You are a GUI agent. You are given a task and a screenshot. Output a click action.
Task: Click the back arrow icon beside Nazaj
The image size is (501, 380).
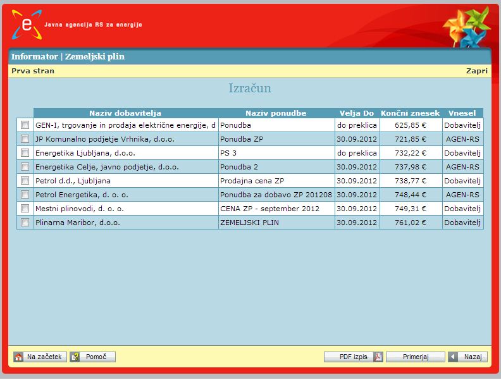pyautogui.click(x=452, y=357)
